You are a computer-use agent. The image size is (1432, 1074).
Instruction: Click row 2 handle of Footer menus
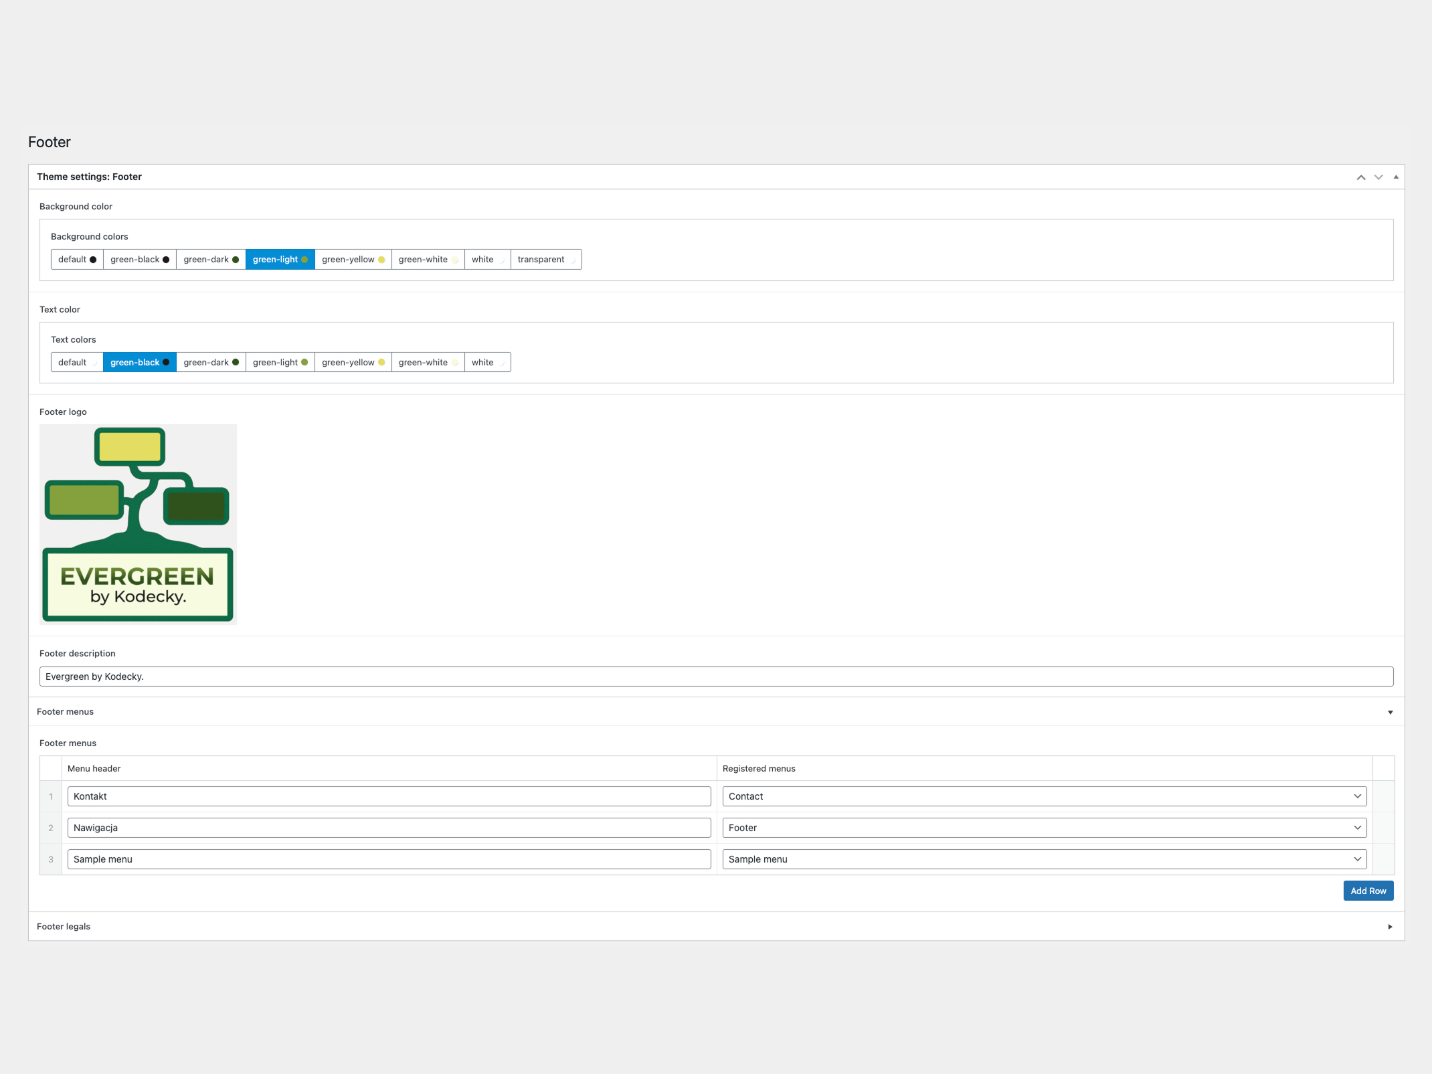click(51, 828)
